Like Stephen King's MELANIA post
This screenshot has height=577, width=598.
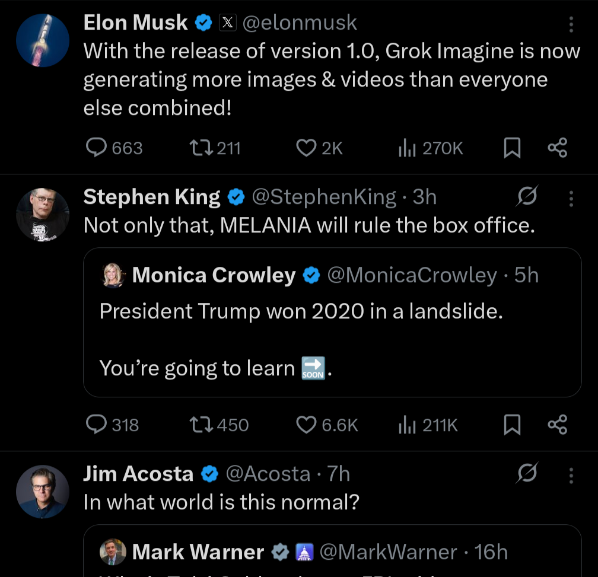(x=306, y=425)
